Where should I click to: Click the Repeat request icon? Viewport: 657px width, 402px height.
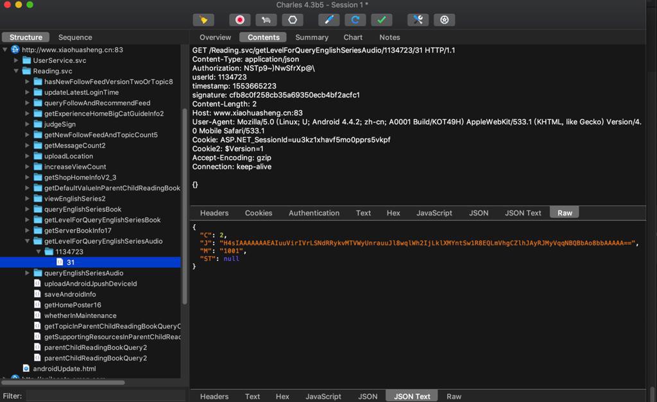[x=355, y=20]
